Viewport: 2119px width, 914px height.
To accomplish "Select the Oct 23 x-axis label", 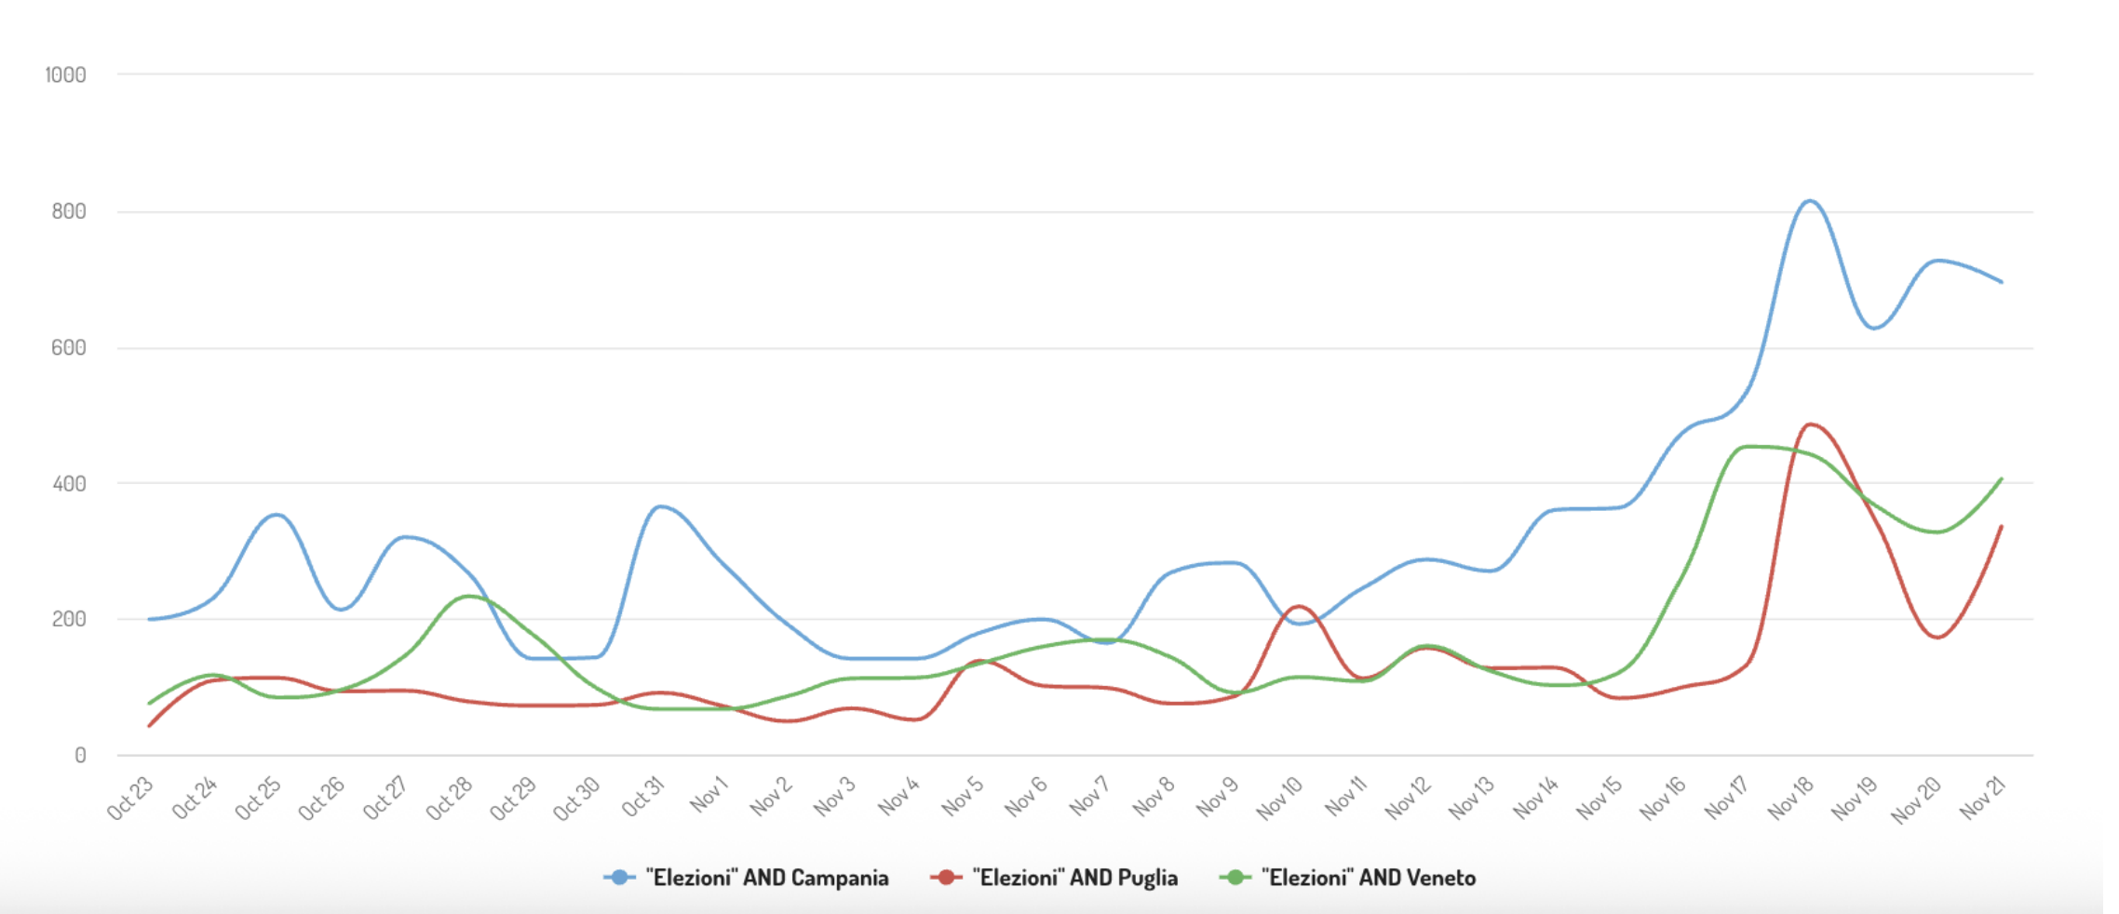I will tap(129, 799).
